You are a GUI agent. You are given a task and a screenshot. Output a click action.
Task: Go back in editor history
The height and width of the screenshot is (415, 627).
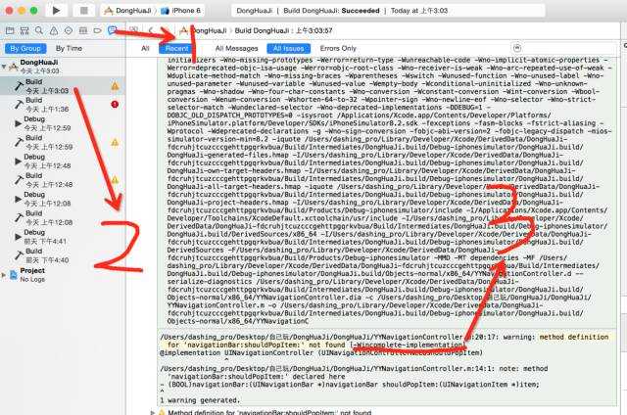pos(151,30)
